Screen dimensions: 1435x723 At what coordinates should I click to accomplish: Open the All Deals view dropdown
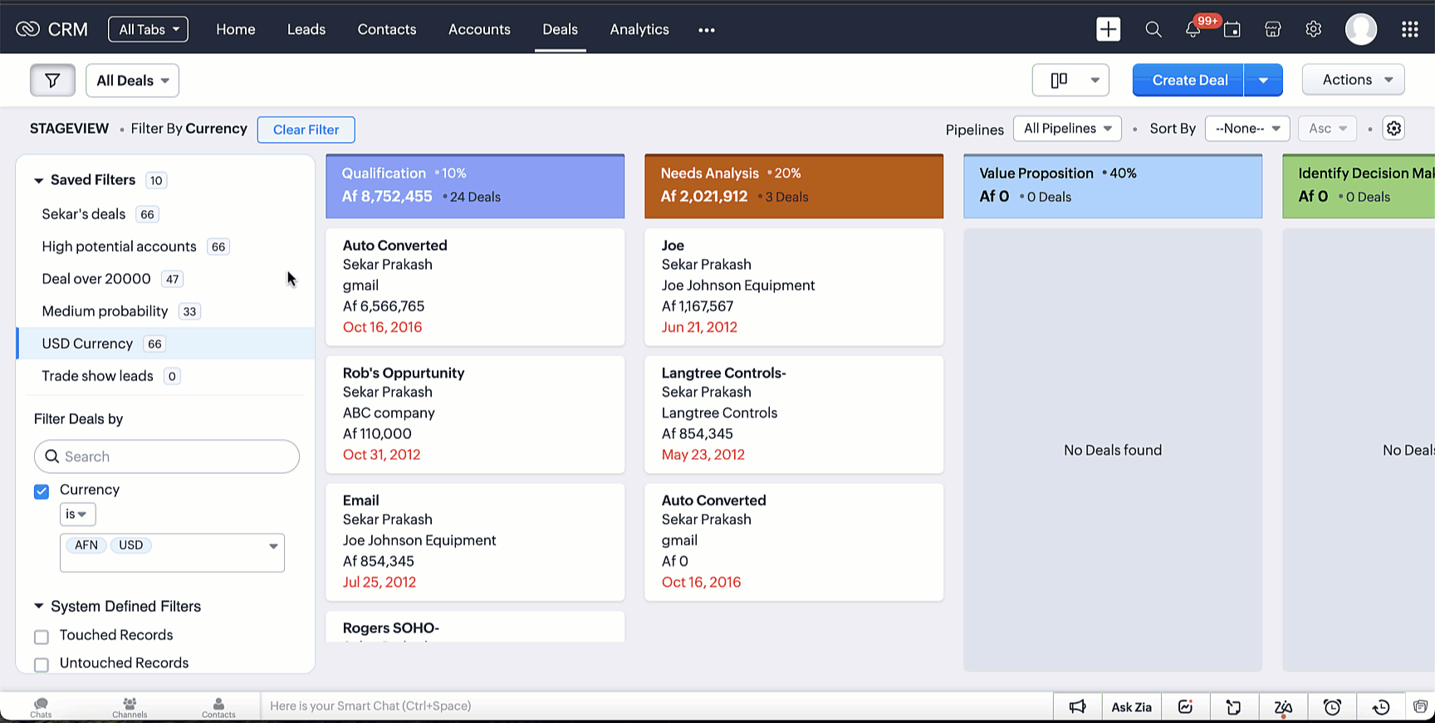click(x=132, y=81)
